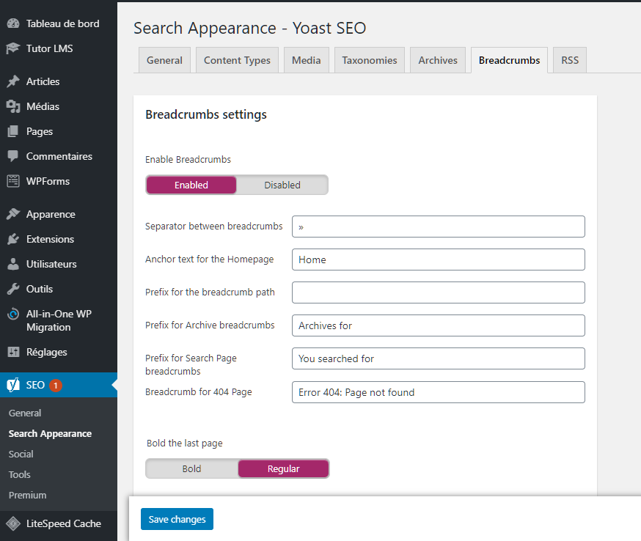
Task: Open LiteSpeed Cache from its icon
Action: (15, 523)
